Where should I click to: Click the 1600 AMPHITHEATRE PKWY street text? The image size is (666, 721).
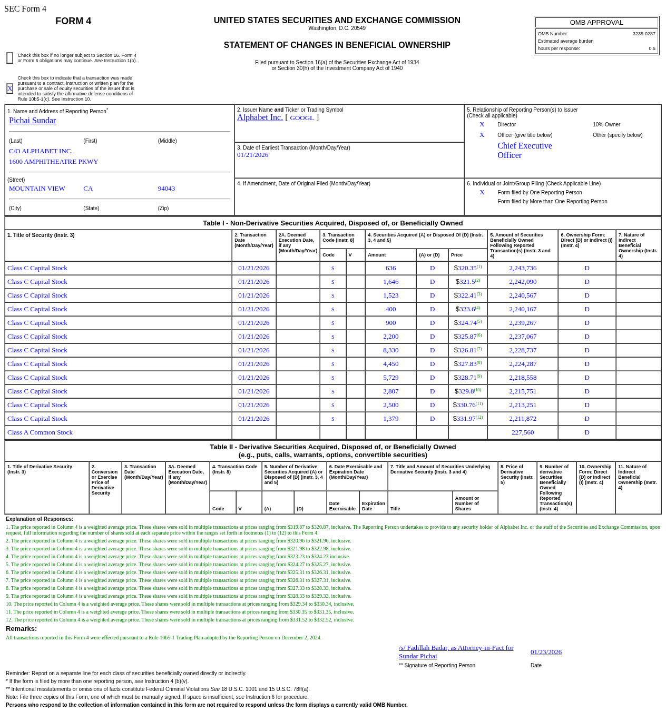pos(54,162)
